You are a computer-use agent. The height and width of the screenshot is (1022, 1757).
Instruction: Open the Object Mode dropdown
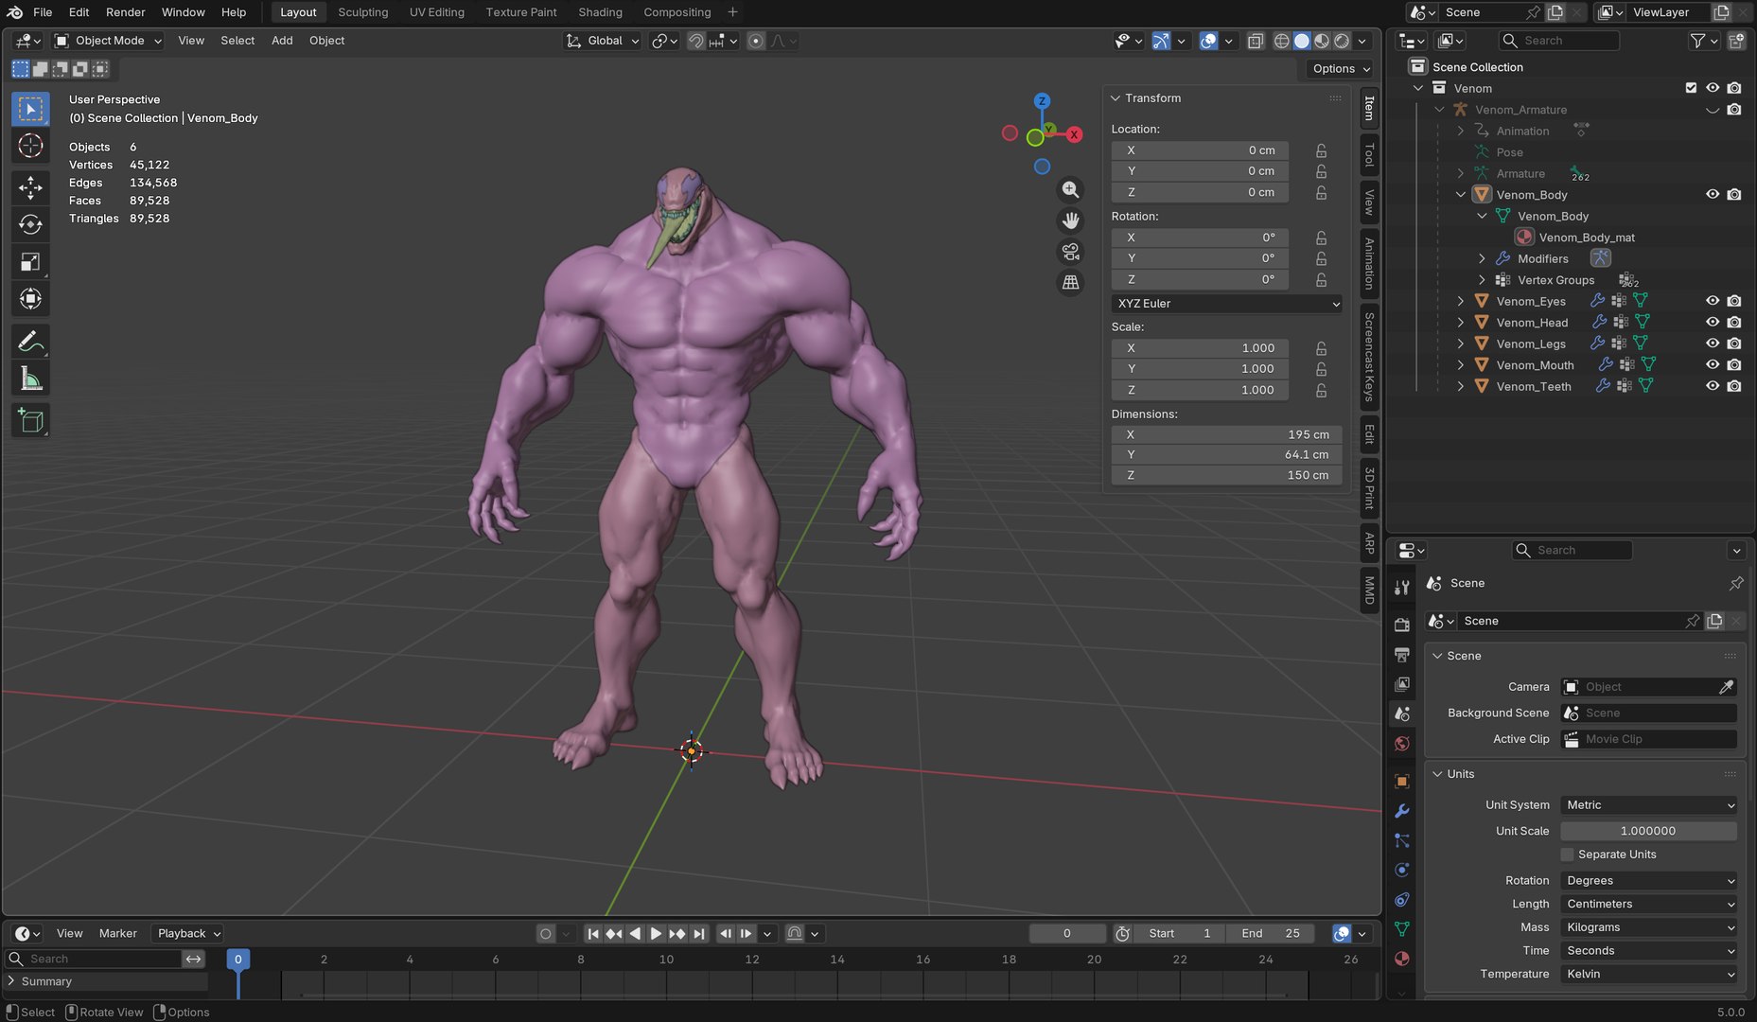click(x=108, y=41)
